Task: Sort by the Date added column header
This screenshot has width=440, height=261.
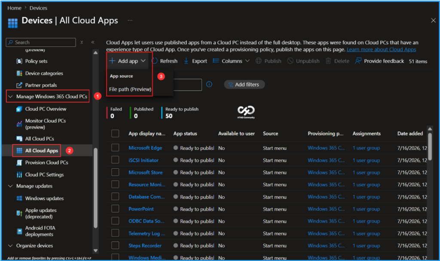Action: coord(410,134)
